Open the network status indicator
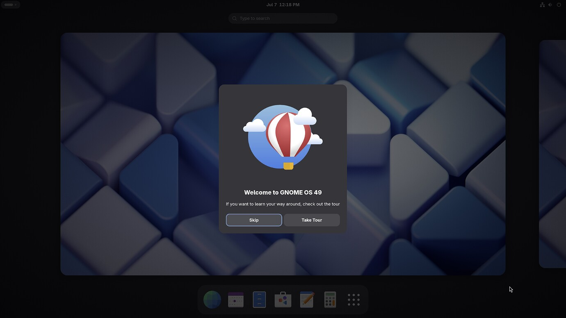Image resolution: width=566 pixels, height=318 pixels. coord(542,5)
